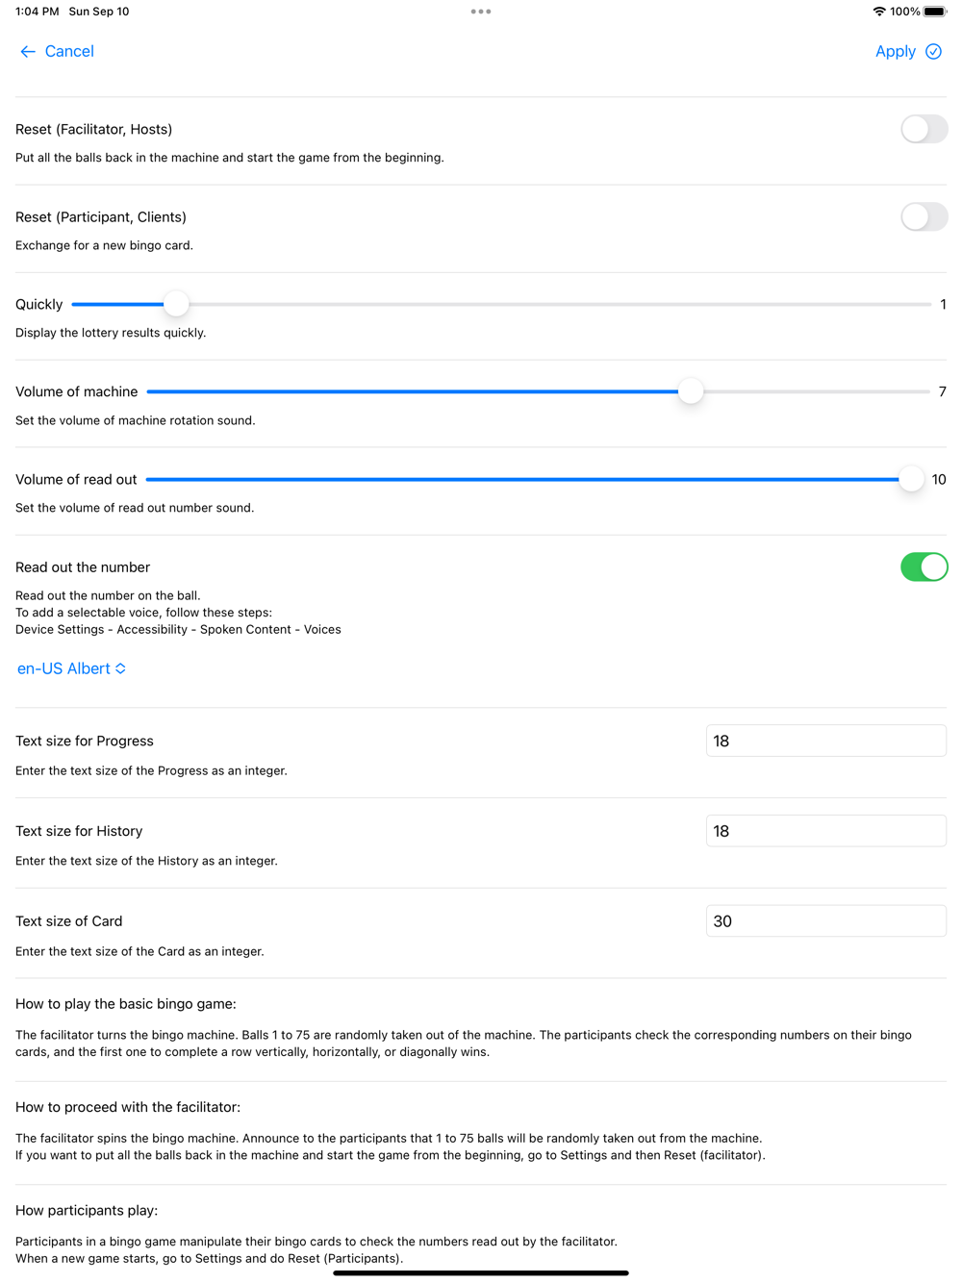Click the Volume of read out slider knob
The image size is (962, 1283).
[x=911, y=479]
